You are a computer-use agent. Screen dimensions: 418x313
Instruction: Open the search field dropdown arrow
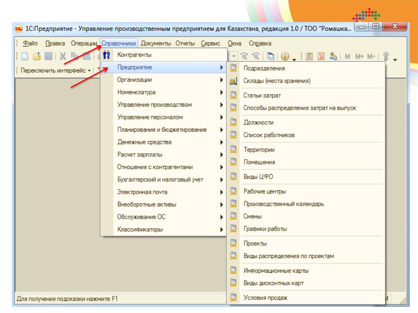(234, 56)
